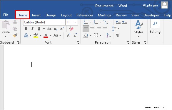Select the Format Painter brush
This screenshot has height=110, width=172.
15,35
